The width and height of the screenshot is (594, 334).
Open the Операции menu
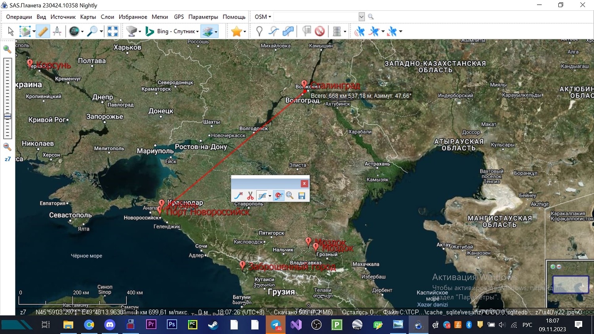(x=19, y=17)
